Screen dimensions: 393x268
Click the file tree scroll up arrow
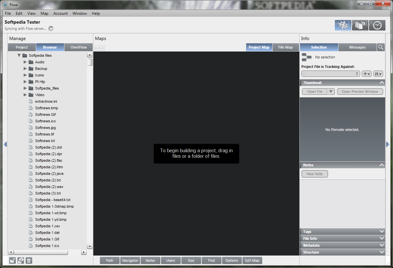pyautogui.click(x=90, y=55)
